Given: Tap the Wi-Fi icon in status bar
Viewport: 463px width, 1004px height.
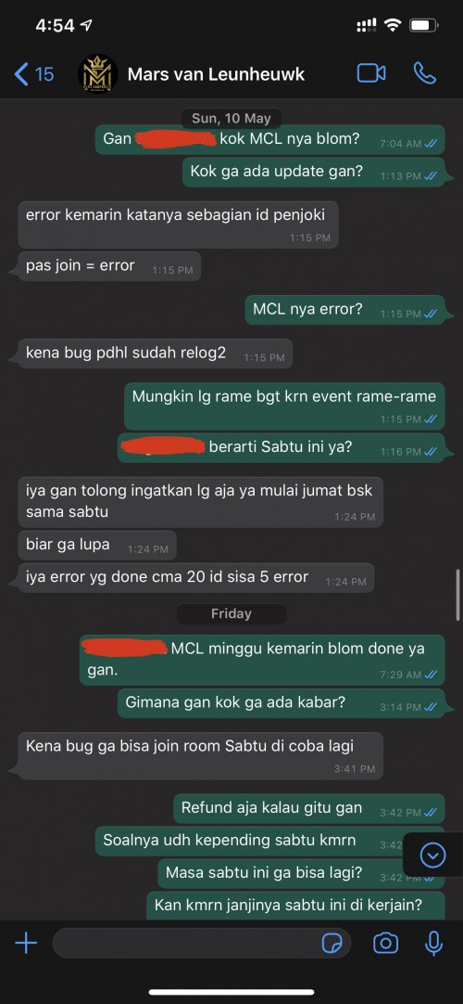Looking at the screenshot, I should click(x=393, y=25).
